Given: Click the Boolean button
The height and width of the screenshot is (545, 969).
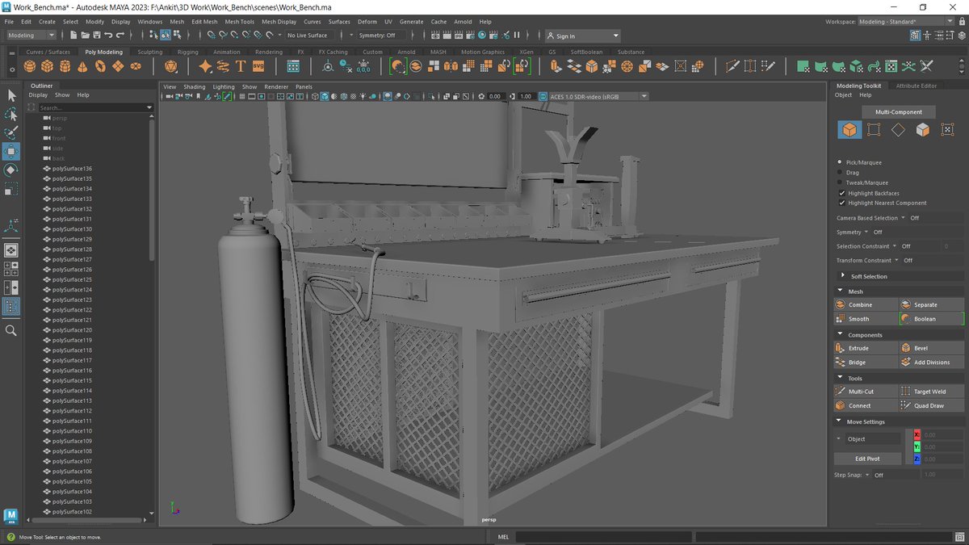Looking at the screenshot, I should click(931, 319).
